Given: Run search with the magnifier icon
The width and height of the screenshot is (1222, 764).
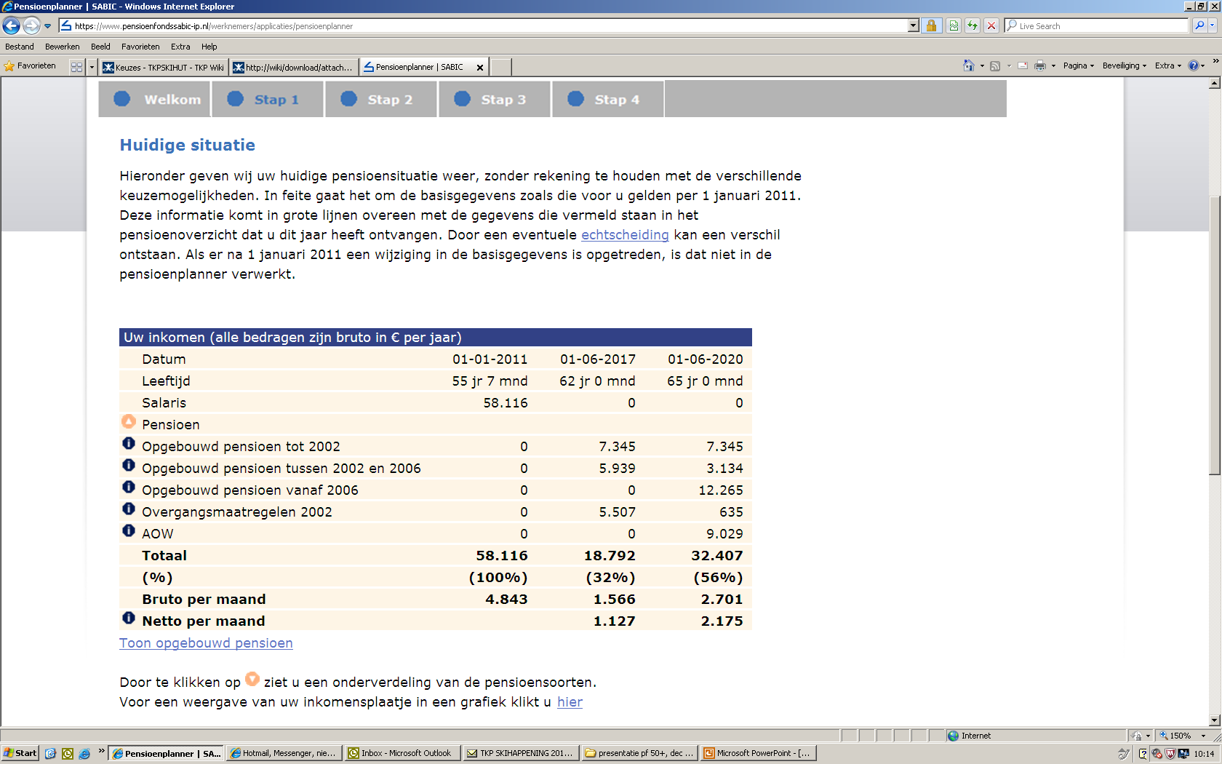Looking at the screenshot, I should (x=1199, y=25).
